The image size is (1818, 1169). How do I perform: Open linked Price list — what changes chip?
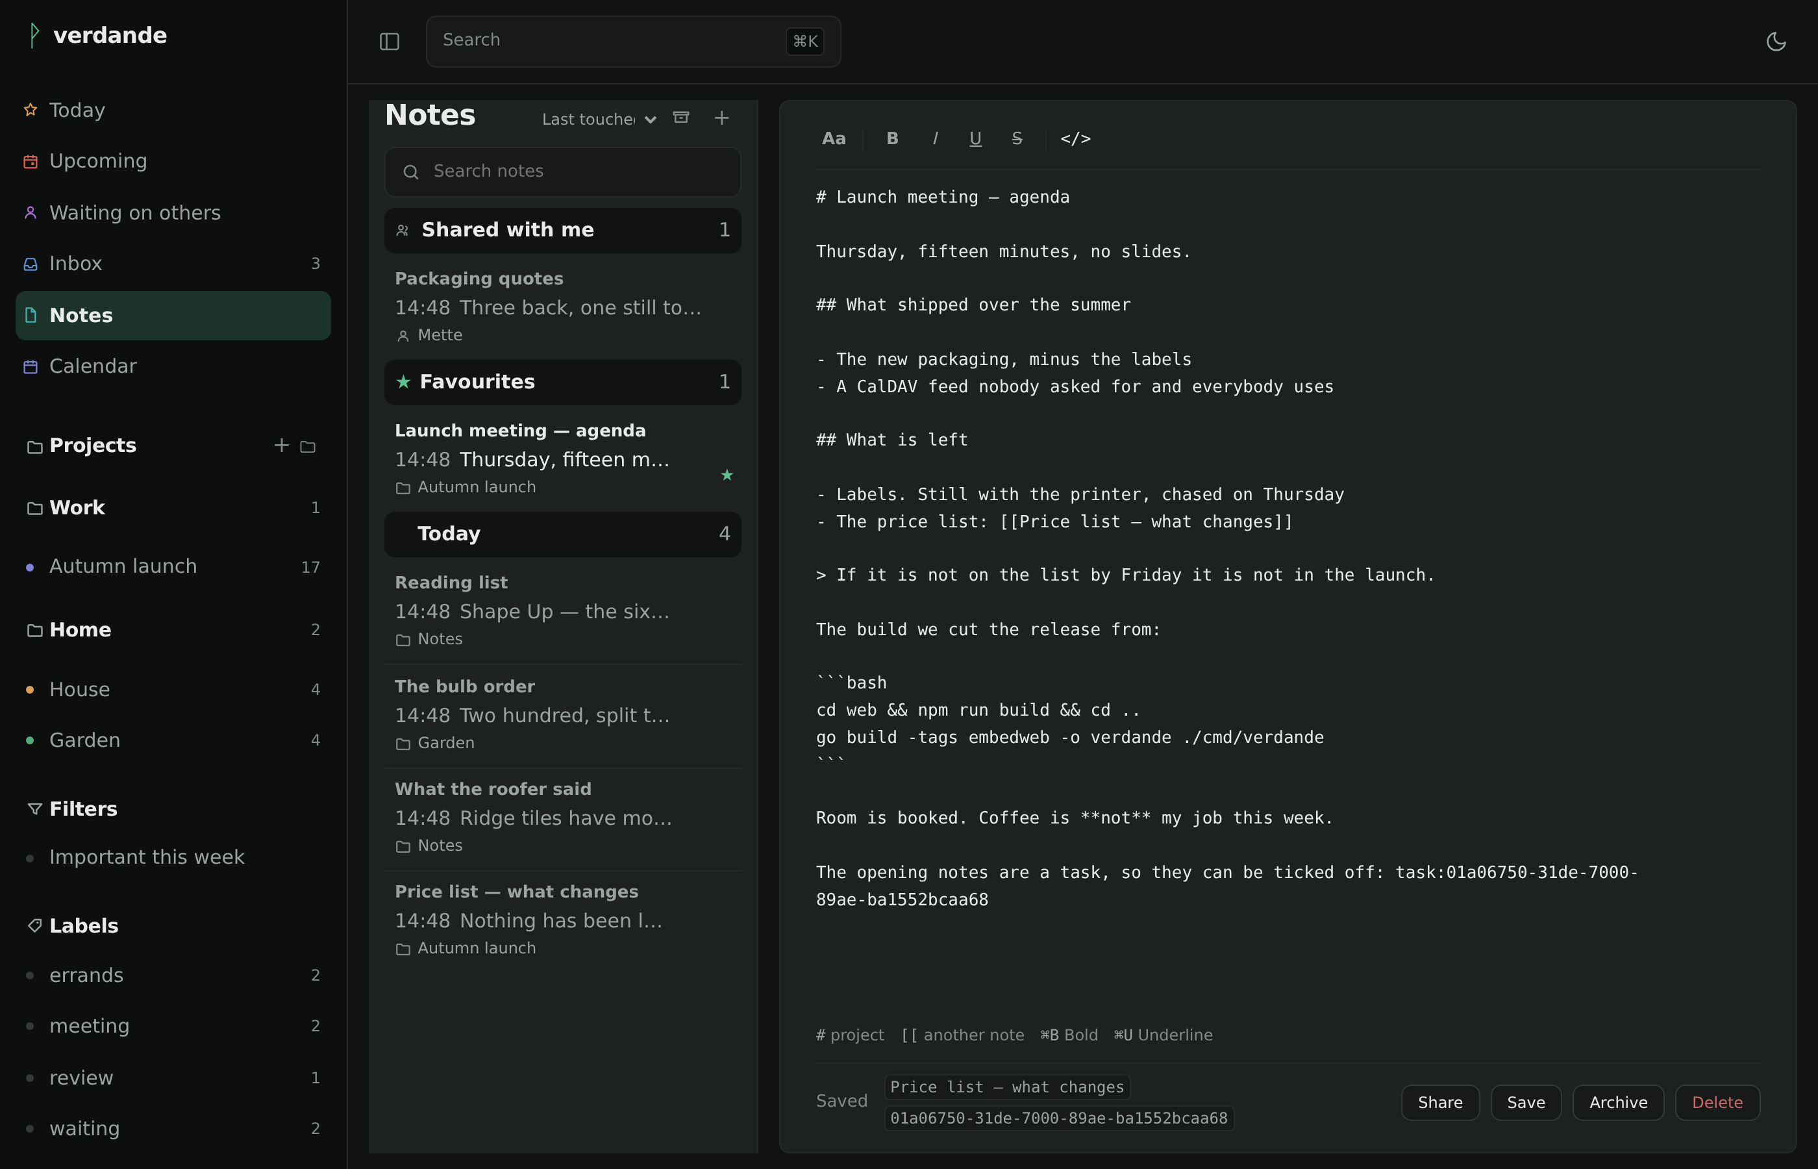point(1007,1087)
